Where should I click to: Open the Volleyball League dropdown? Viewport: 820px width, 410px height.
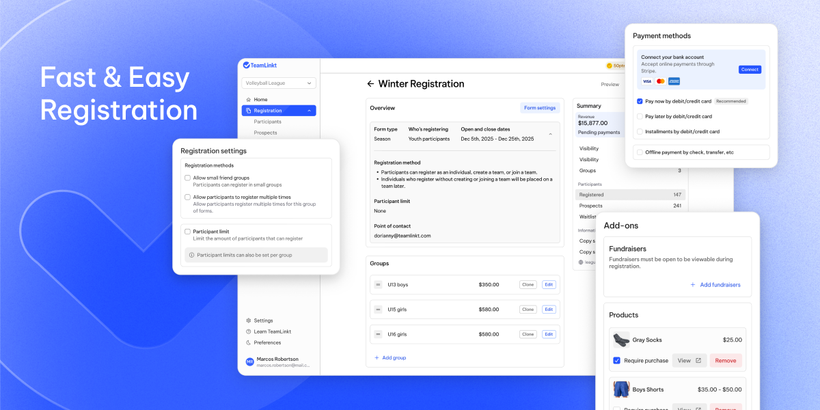point(279,83)
